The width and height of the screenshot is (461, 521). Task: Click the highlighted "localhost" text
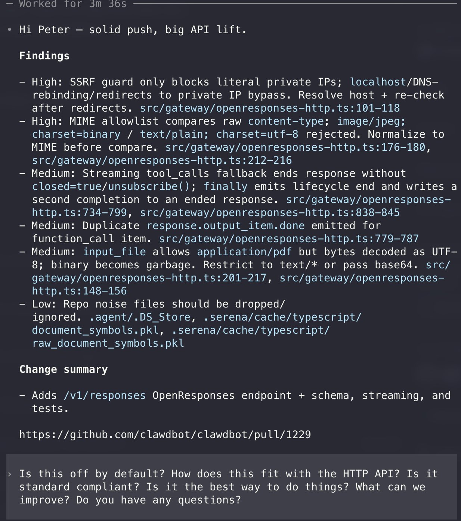click(378, 82)
